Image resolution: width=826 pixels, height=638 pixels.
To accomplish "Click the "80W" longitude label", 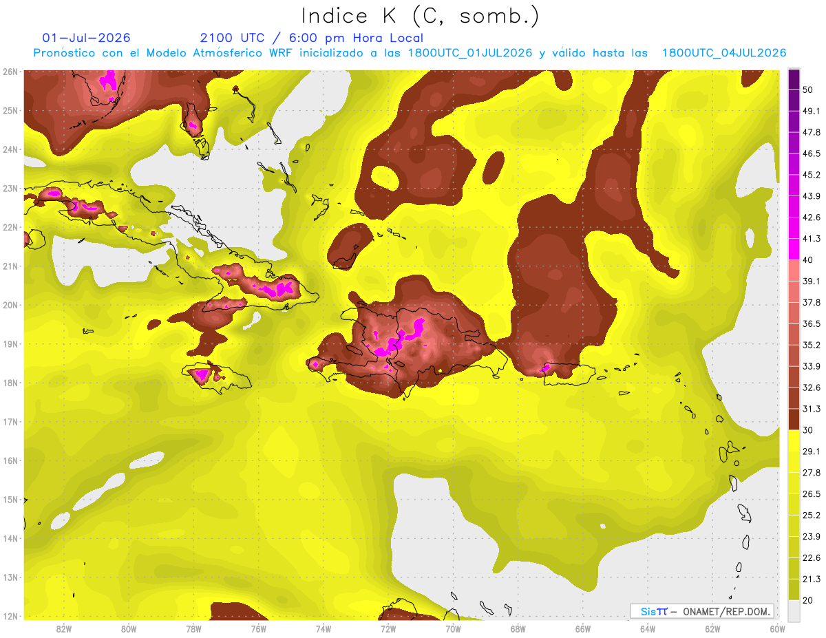I will point(129,628).
